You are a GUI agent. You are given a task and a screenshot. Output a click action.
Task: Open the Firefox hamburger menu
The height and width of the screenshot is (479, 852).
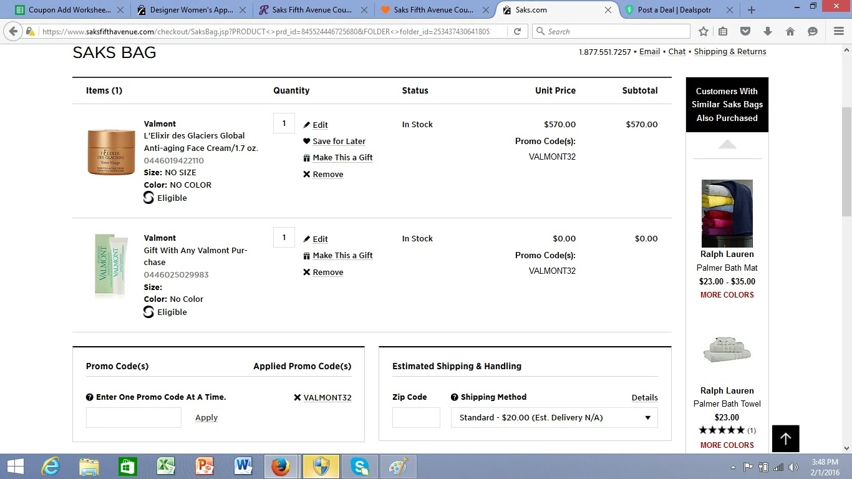[839, 31]
